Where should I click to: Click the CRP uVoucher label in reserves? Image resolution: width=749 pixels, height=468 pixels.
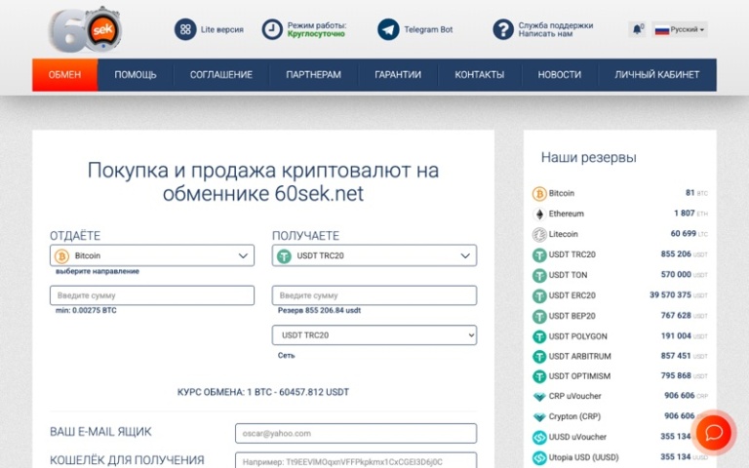pyautogui.click(x=574, y=397)
